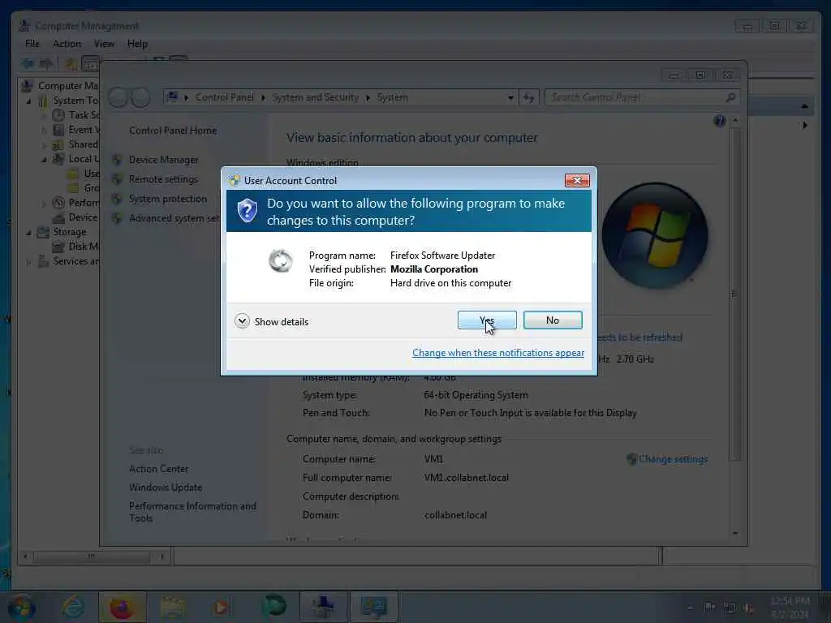Open Change when these notifications appear link
831x623 pixels.
tap(498, 353)
